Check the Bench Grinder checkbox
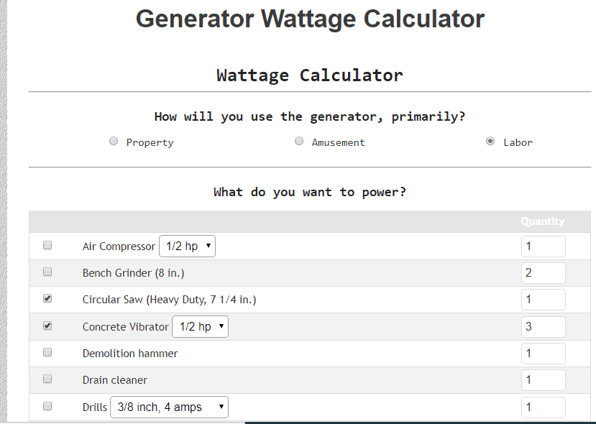This screenshot has width=596, height=424. [47, 272]
